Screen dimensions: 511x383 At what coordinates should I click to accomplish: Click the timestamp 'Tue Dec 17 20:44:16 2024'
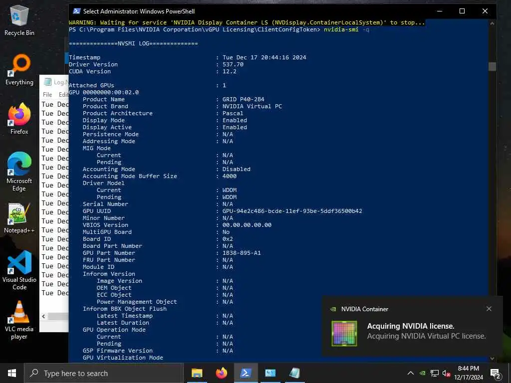click(x=264, y=57)
